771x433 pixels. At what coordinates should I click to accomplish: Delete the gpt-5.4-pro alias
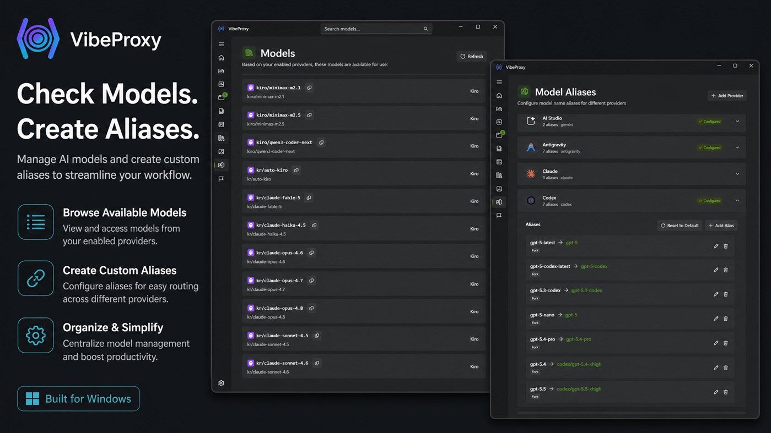pos(726,343)
